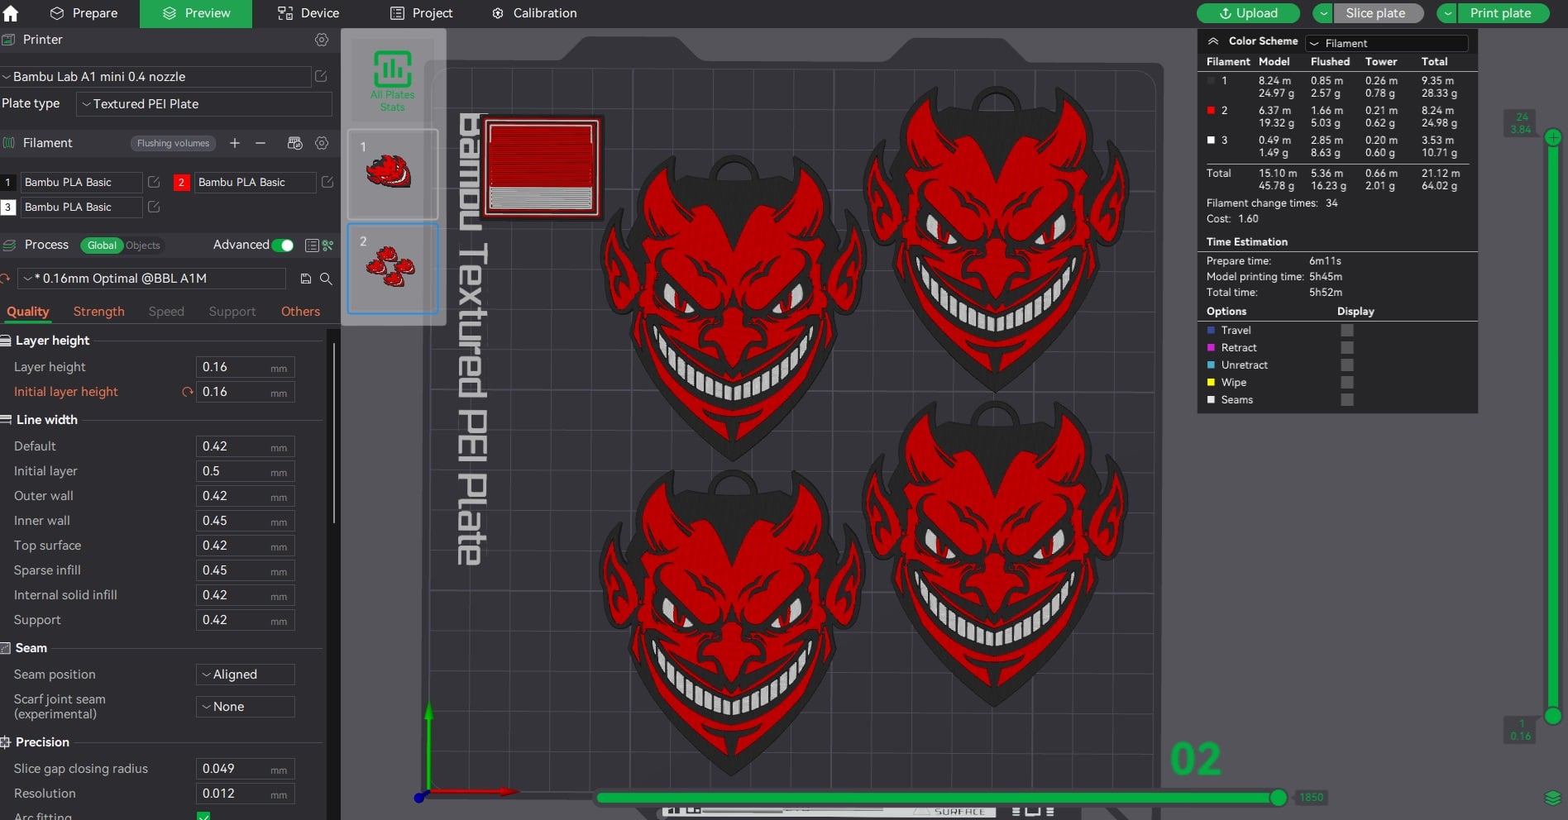
Task: Open All Plates Stats icon
Action: click(x=393, y=80)
